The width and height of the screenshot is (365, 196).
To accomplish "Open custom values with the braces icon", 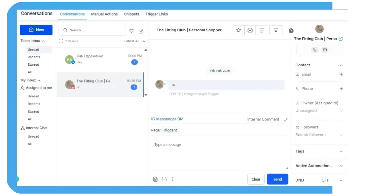I will tap(164, 179).
